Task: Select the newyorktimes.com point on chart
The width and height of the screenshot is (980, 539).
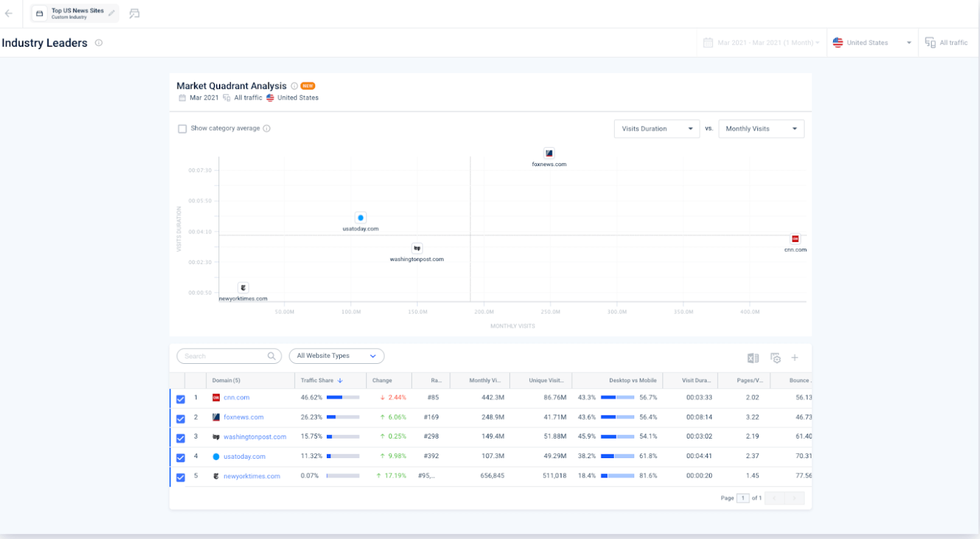Action: pyautogui.click(x=243, y=288)
